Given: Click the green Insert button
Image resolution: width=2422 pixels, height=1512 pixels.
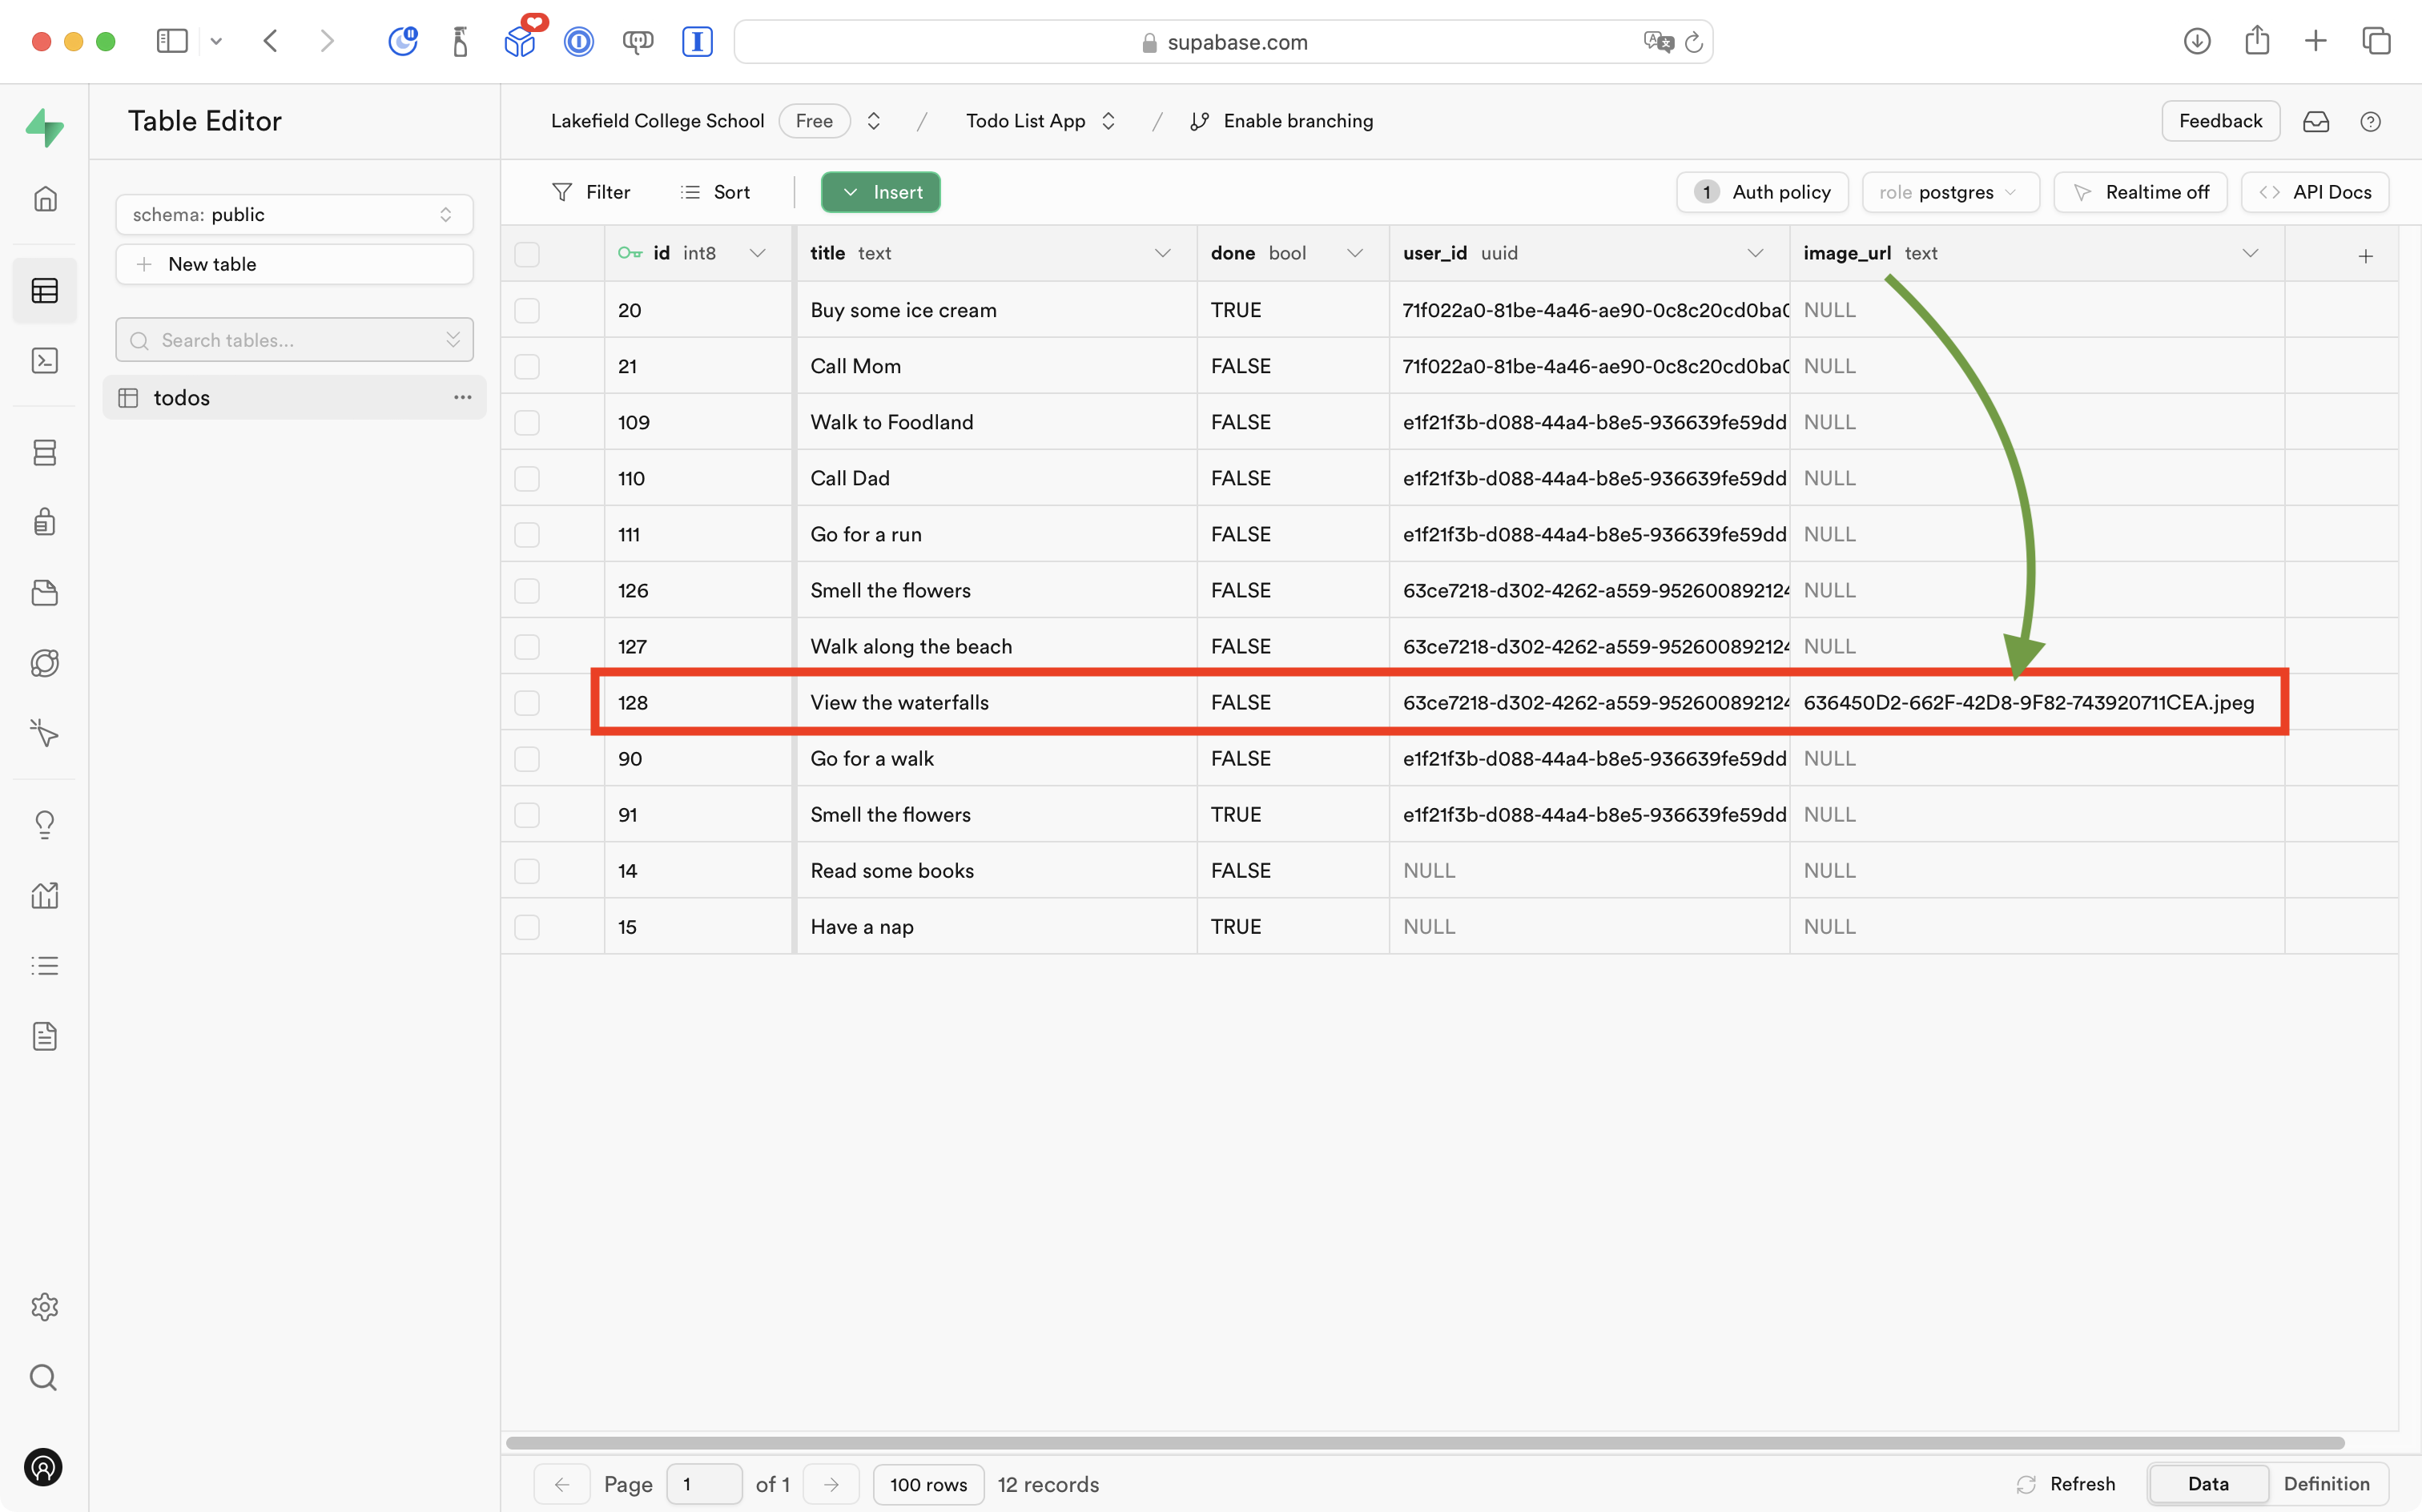Looking at the screenshot, I should pos(880,192).
